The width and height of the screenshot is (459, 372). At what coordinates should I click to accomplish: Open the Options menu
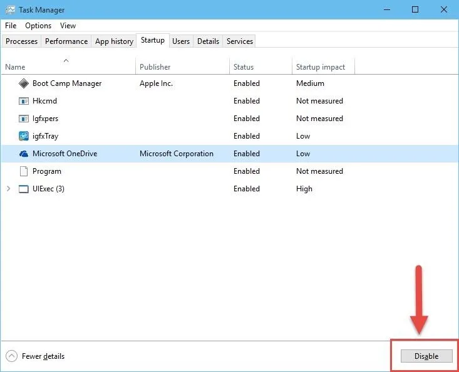click(x=38, y=26)
